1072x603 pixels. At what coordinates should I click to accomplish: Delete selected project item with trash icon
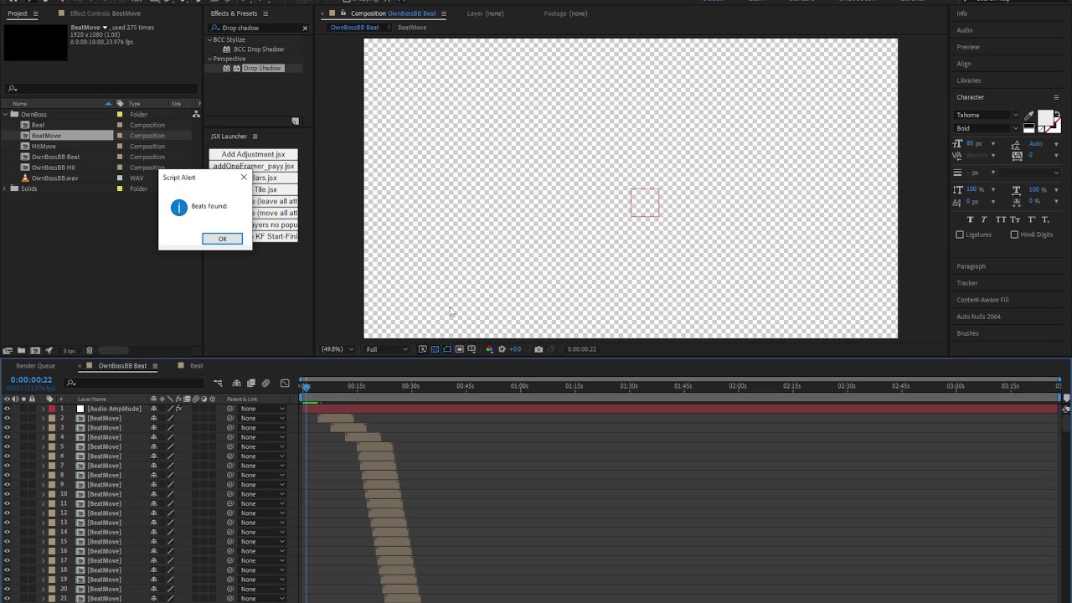(x=90, y=351)
